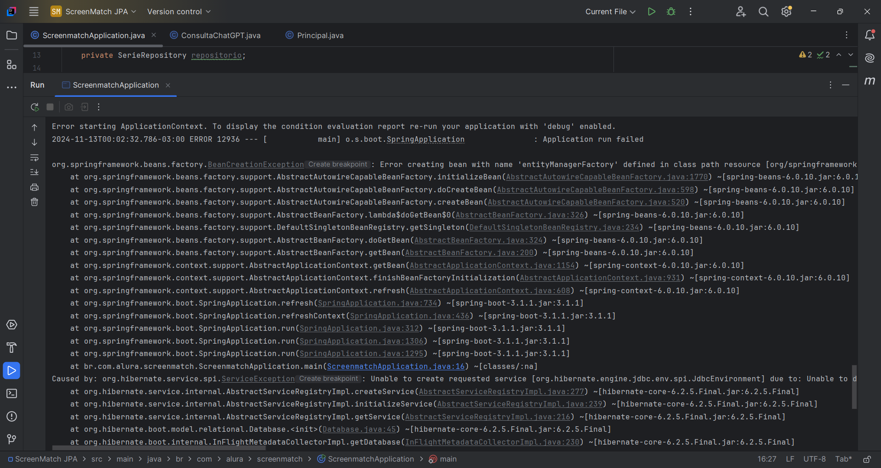
Task: Select 'screenmatch' breadcrumb in navigation bar
Action: 280,459
